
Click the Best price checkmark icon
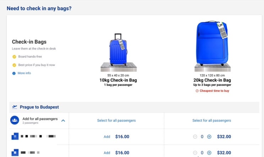pos(14,65)
